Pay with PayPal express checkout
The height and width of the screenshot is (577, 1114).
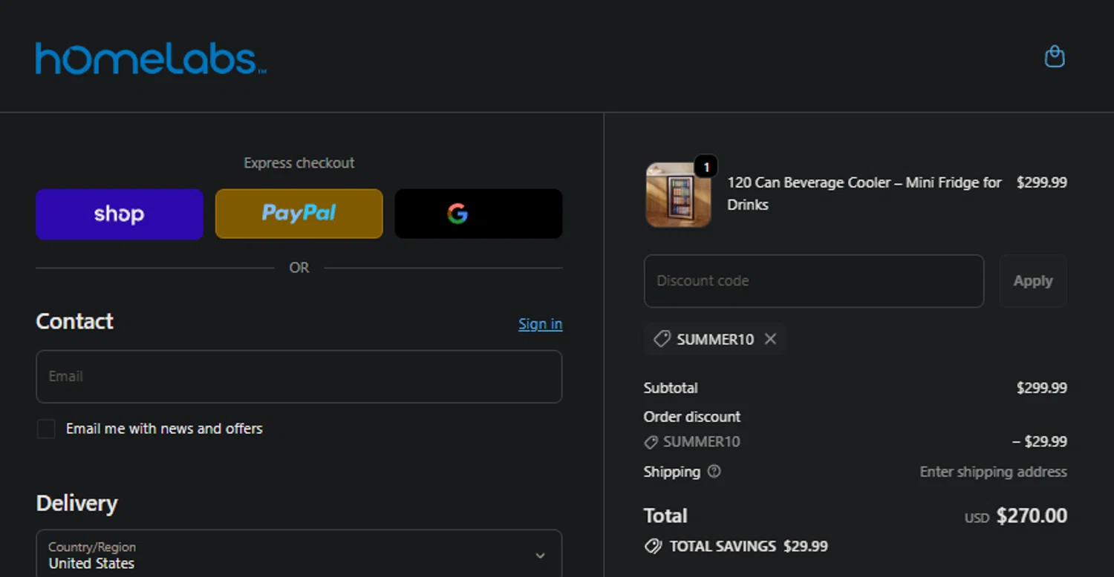tap(299, 214)
